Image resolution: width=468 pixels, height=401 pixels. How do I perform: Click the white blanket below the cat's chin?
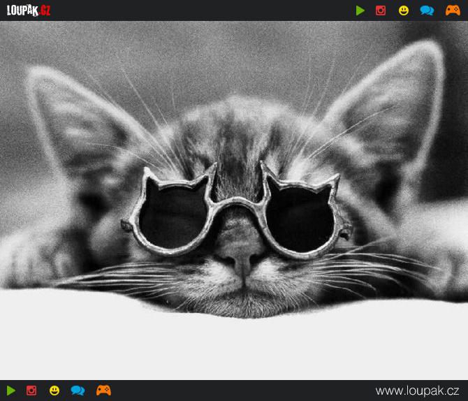click(237, 342)
